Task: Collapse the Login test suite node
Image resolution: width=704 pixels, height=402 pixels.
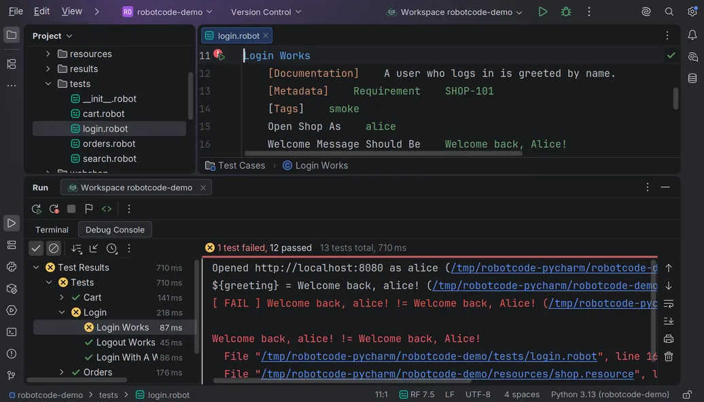Action: coord(62,312)
